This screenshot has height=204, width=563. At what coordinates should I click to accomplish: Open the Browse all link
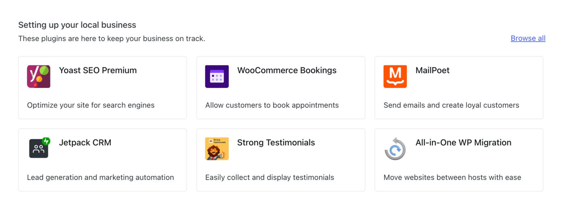click(x=528, y=38)
